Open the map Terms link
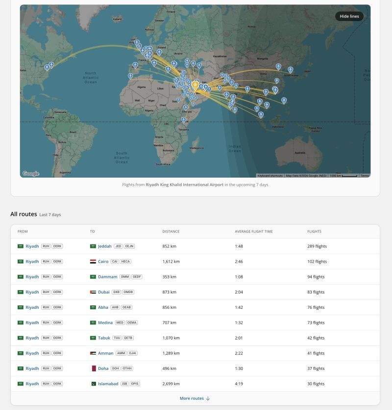392x410 pixels. point(365,176)
